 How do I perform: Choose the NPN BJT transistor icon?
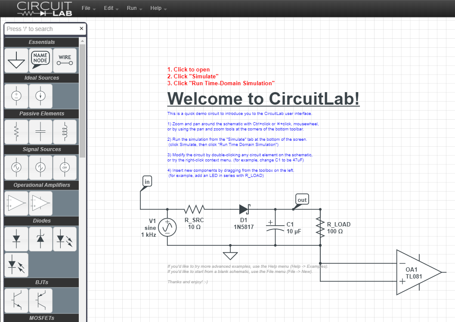coord(16,300)
